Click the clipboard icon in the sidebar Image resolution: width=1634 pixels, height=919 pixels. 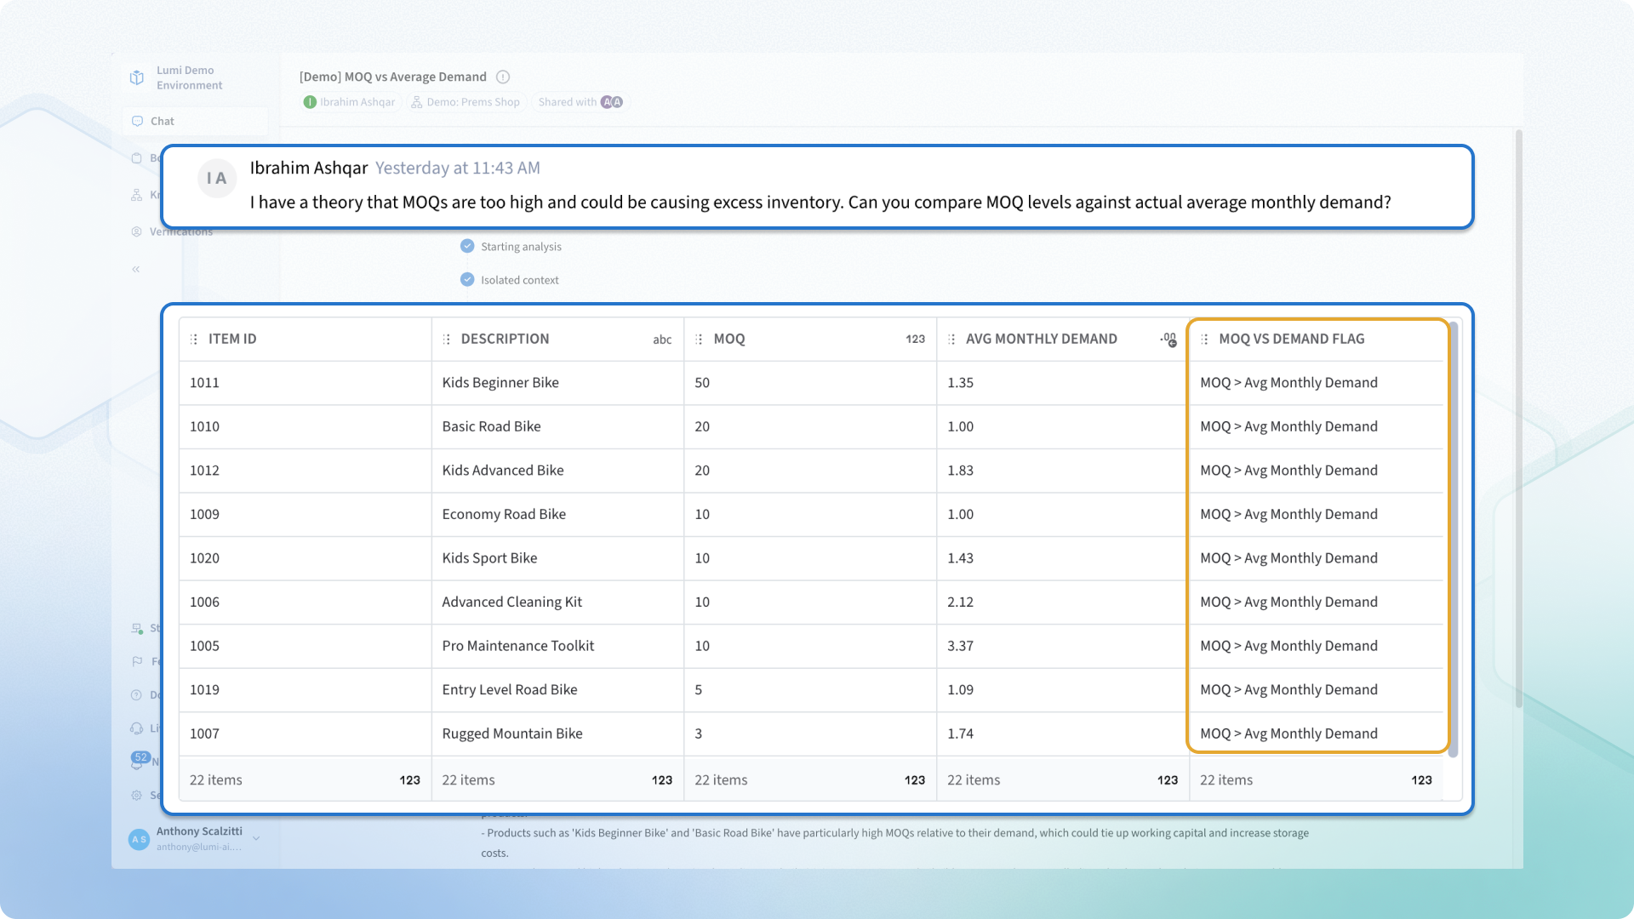pos(136,158)
